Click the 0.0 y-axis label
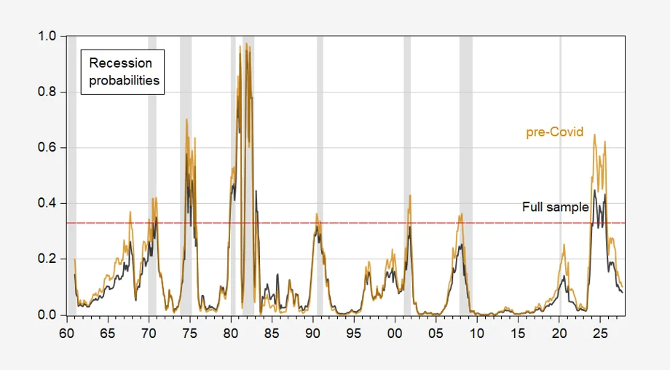This screenshot has width=670, height=370. 47,315
